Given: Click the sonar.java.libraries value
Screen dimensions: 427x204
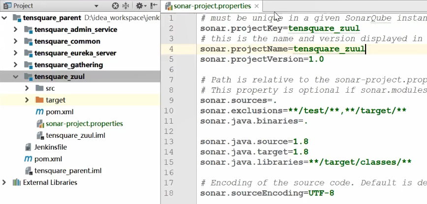Looking at the screenshot, I should (360, 162).
